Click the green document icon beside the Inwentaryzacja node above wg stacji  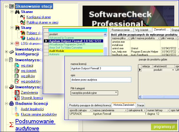click(x=11, y=60)
